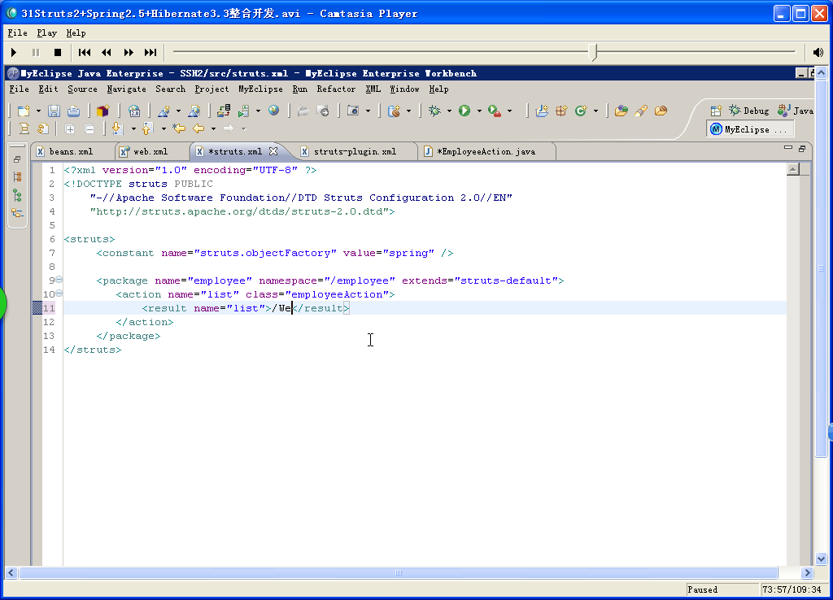The width and height of the screenshot is (833, 600).
Task: Click the globe web browser icon
Action: point(273,111)
